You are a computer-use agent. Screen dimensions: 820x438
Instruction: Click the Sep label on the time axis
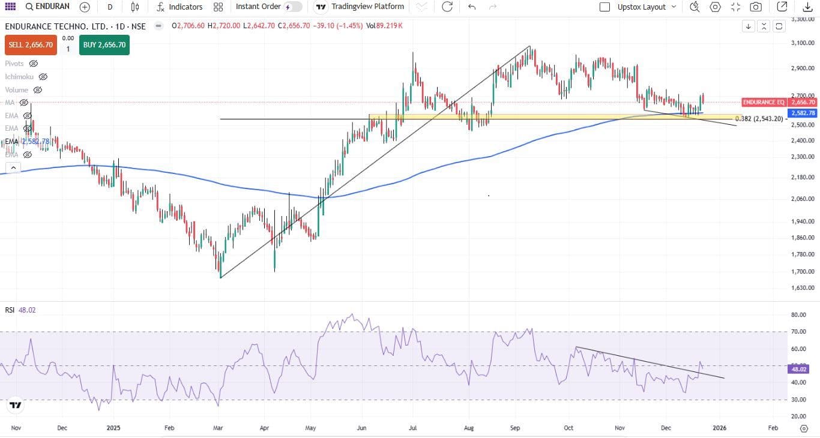[x=514, y=428]
